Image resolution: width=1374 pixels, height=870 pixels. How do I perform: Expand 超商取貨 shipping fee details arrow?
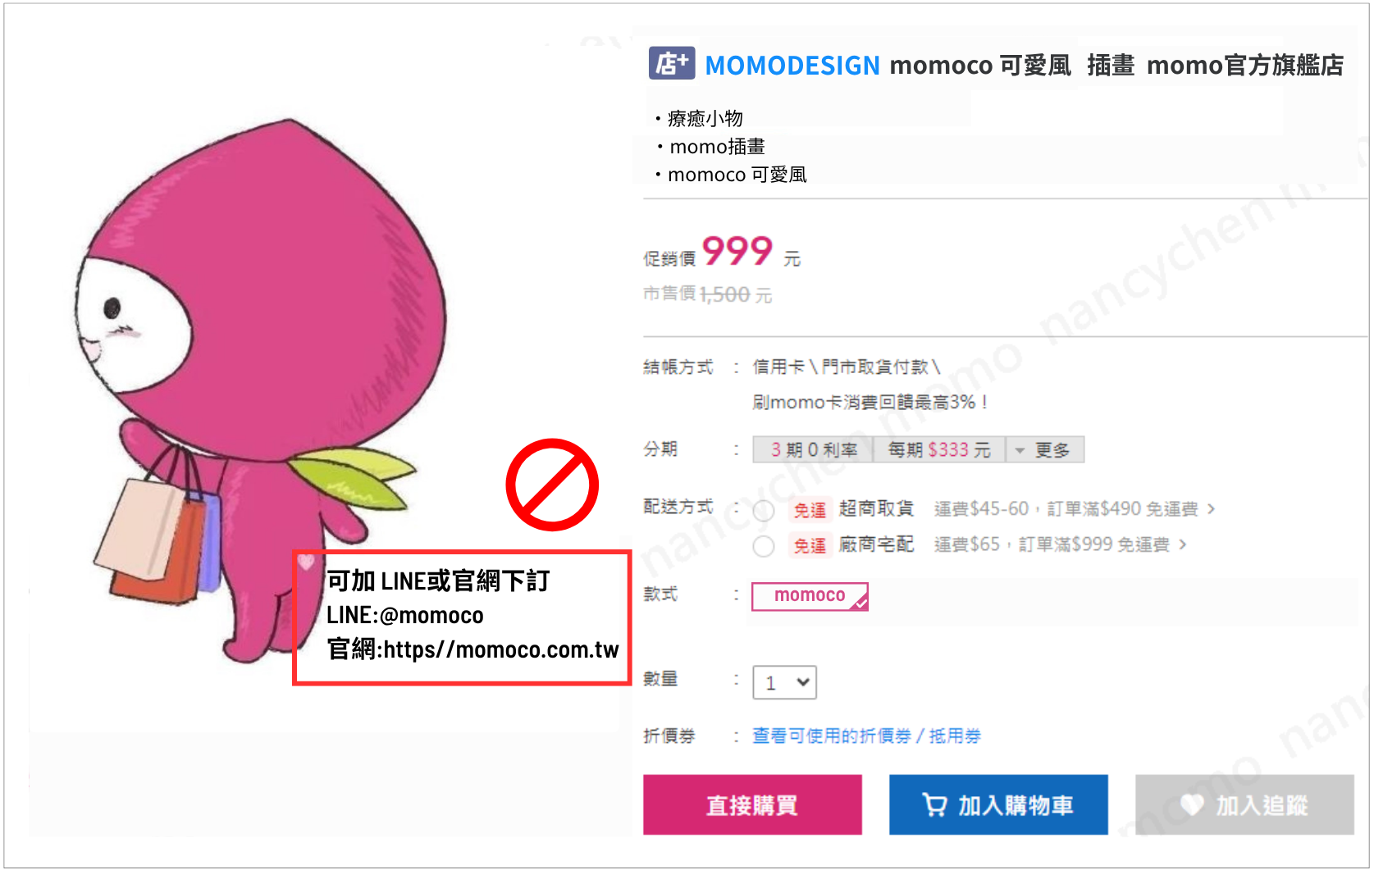point(1212,509)
